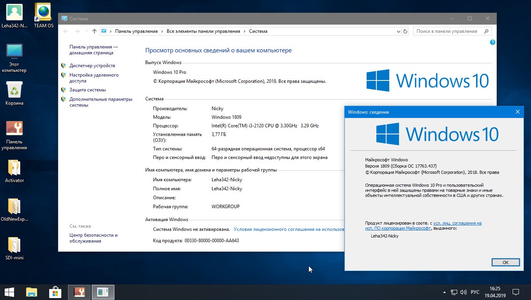Go back in the Система window
The height and width of the screenshot is (300, 531).
[x=66, y=31]
